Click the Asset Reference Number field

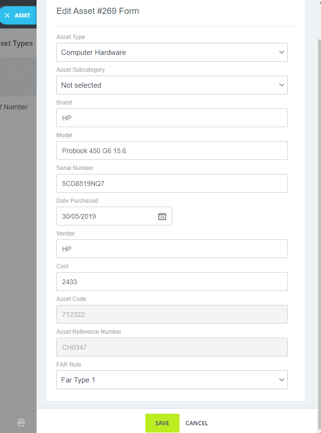tap(172, 347)
